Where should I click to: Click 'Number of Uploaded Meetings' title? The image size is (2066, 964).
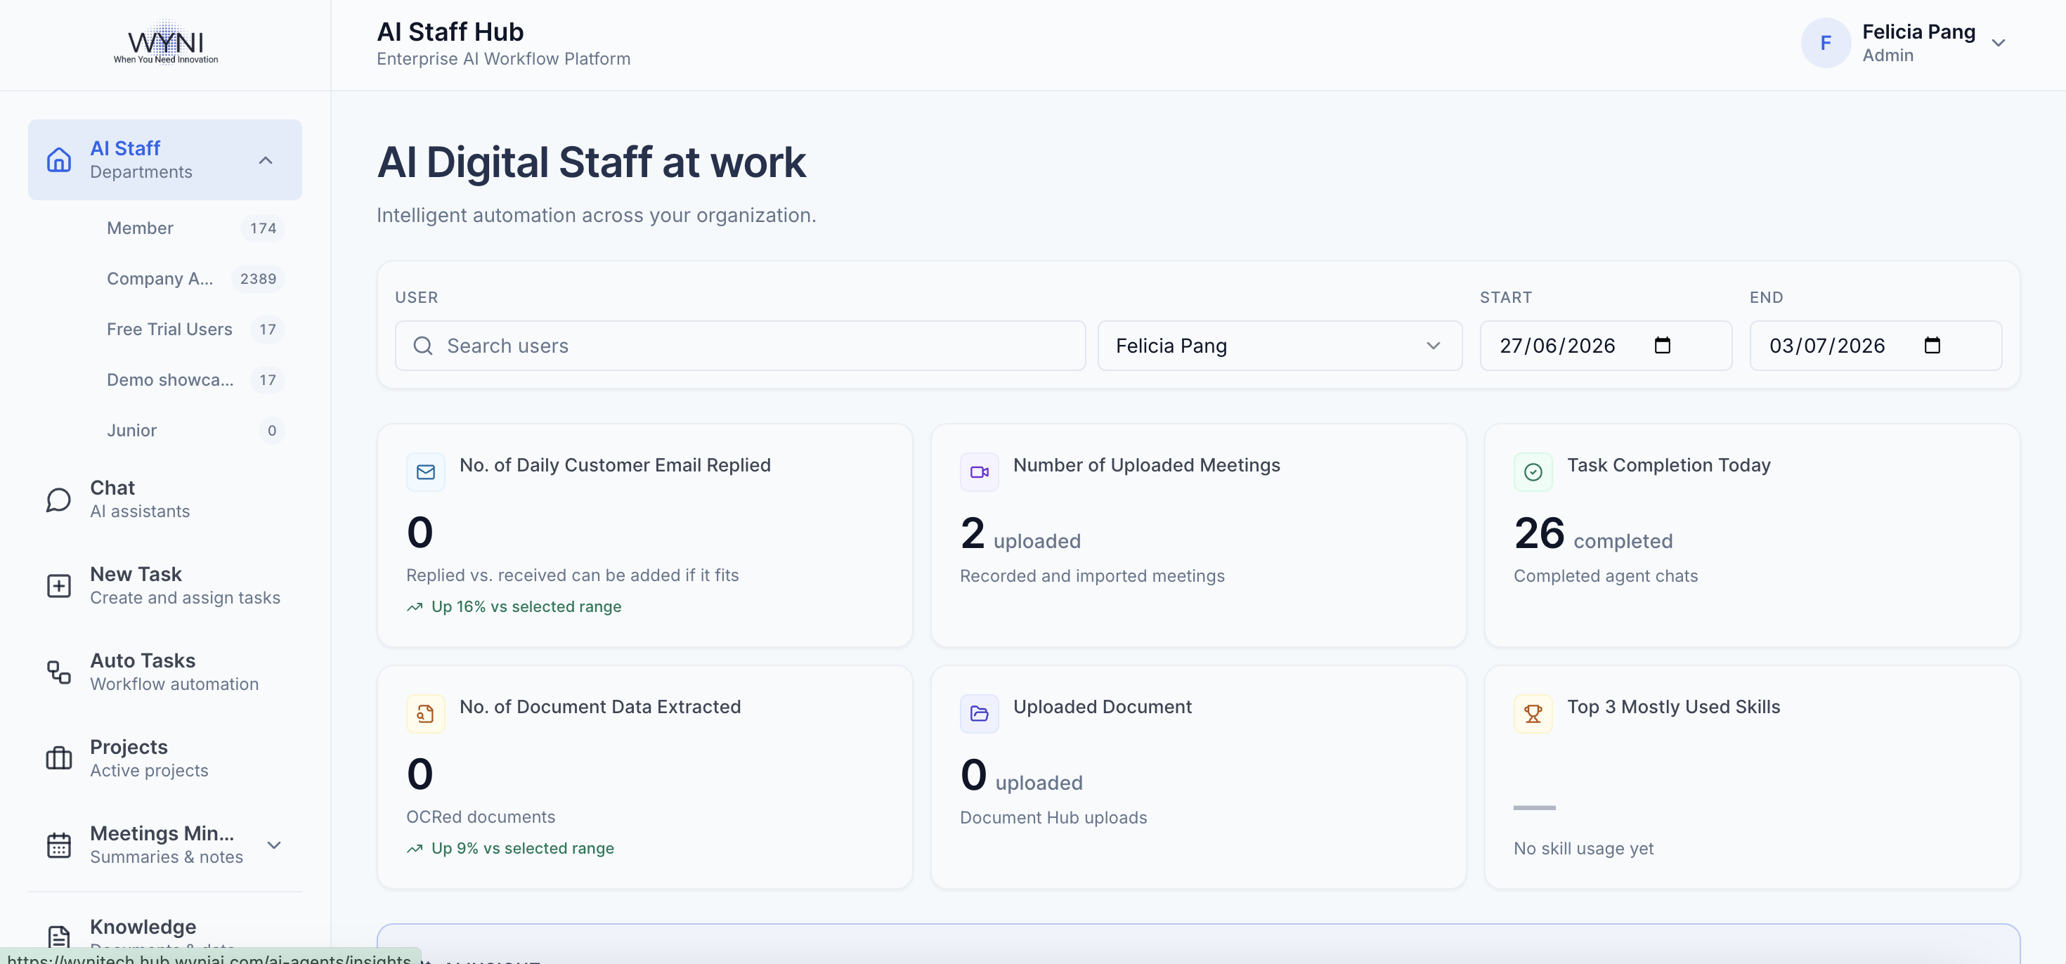(x=1147, y=465)
